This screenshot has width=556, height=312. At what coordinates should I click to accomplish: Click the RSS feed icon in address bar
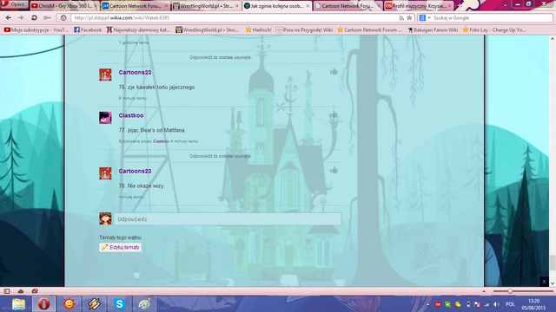[401, 17]
